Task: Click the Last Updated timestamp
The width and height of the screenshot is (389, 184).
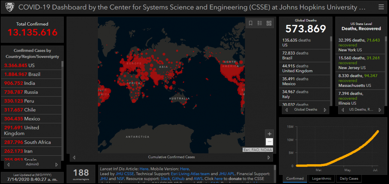Action: click(x=32, y=179)
